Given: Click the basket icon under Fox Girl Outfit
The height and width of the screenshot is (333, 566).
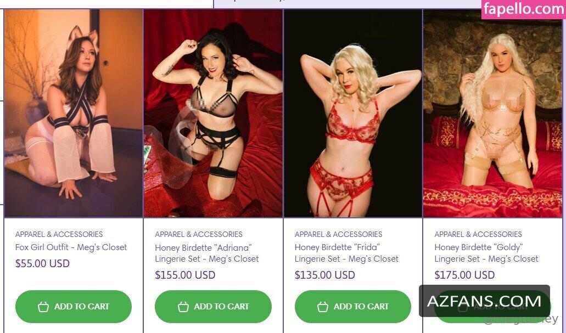Looking at the screenshot, I should point(43,306).
